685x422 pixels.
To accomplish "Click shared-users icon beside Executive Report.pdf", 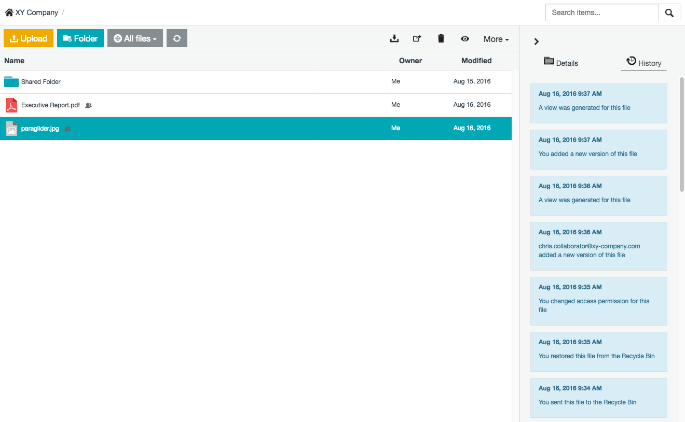I will point(89,105).
